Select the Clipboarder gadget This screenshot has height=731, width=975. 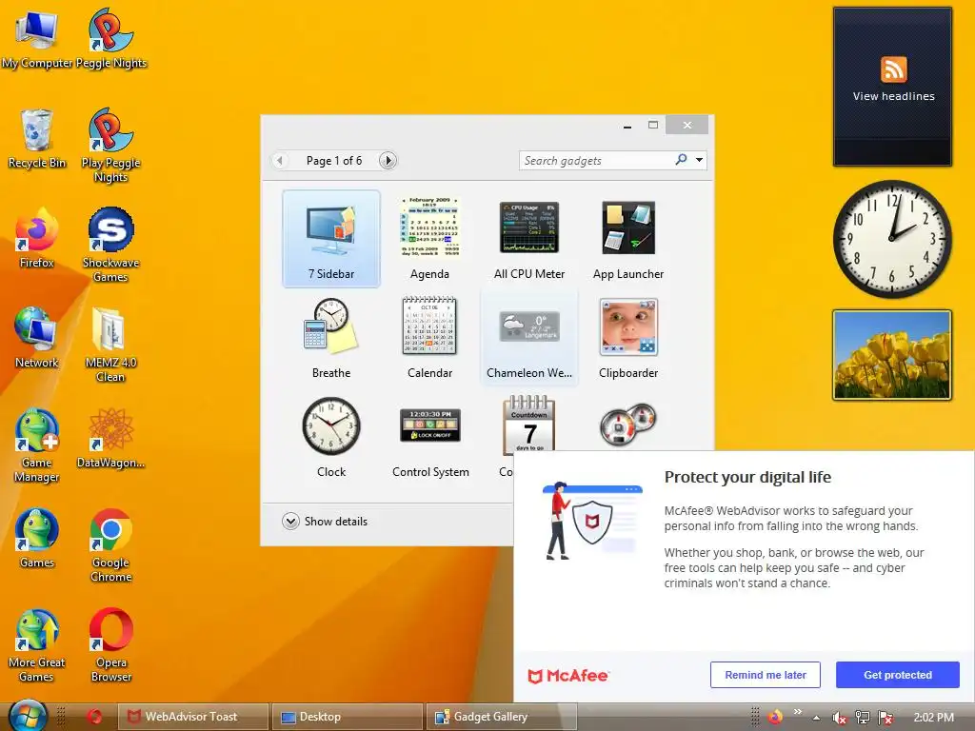628,338
